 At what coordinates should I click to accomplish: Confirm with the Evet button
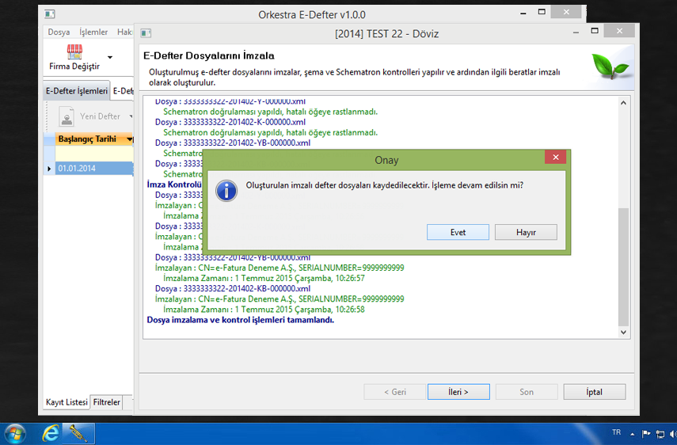tap(458, 233)
